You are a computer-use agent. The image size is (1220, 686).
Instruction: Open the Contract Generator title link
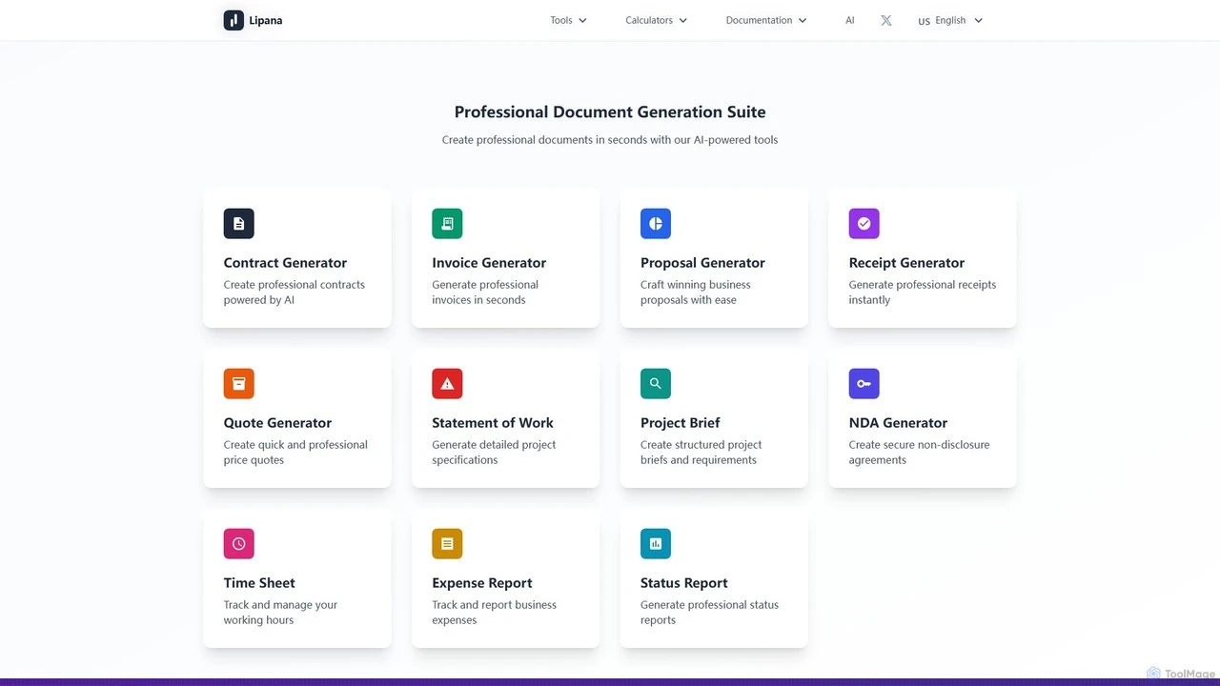coord(285,263)
